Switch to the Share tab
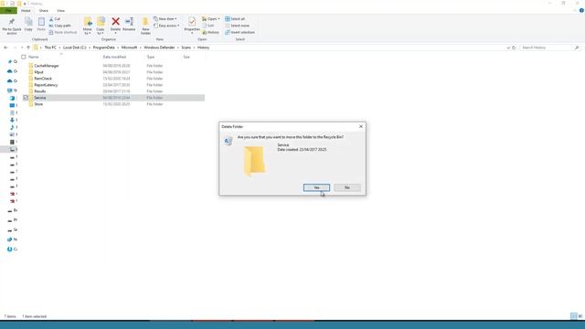The width and height of the screenshot is (585, 329). [44, 10]
